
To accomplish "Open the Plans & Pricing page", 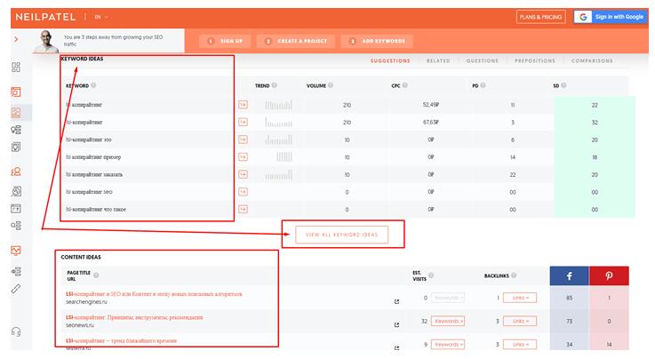I will click(x=539, y=17).
